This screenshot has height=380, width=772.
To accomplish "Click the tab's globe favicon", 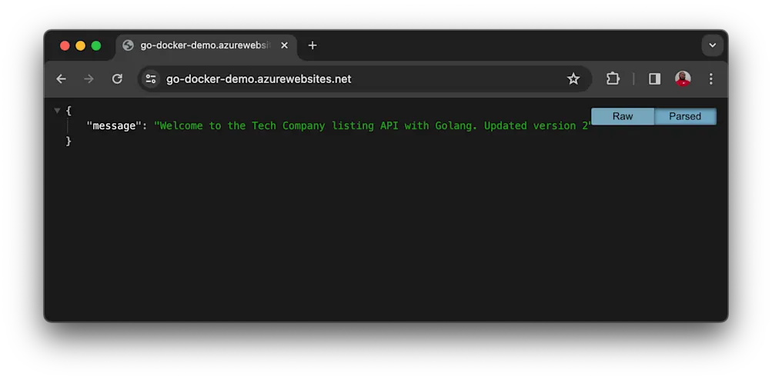I will point(128,45).
